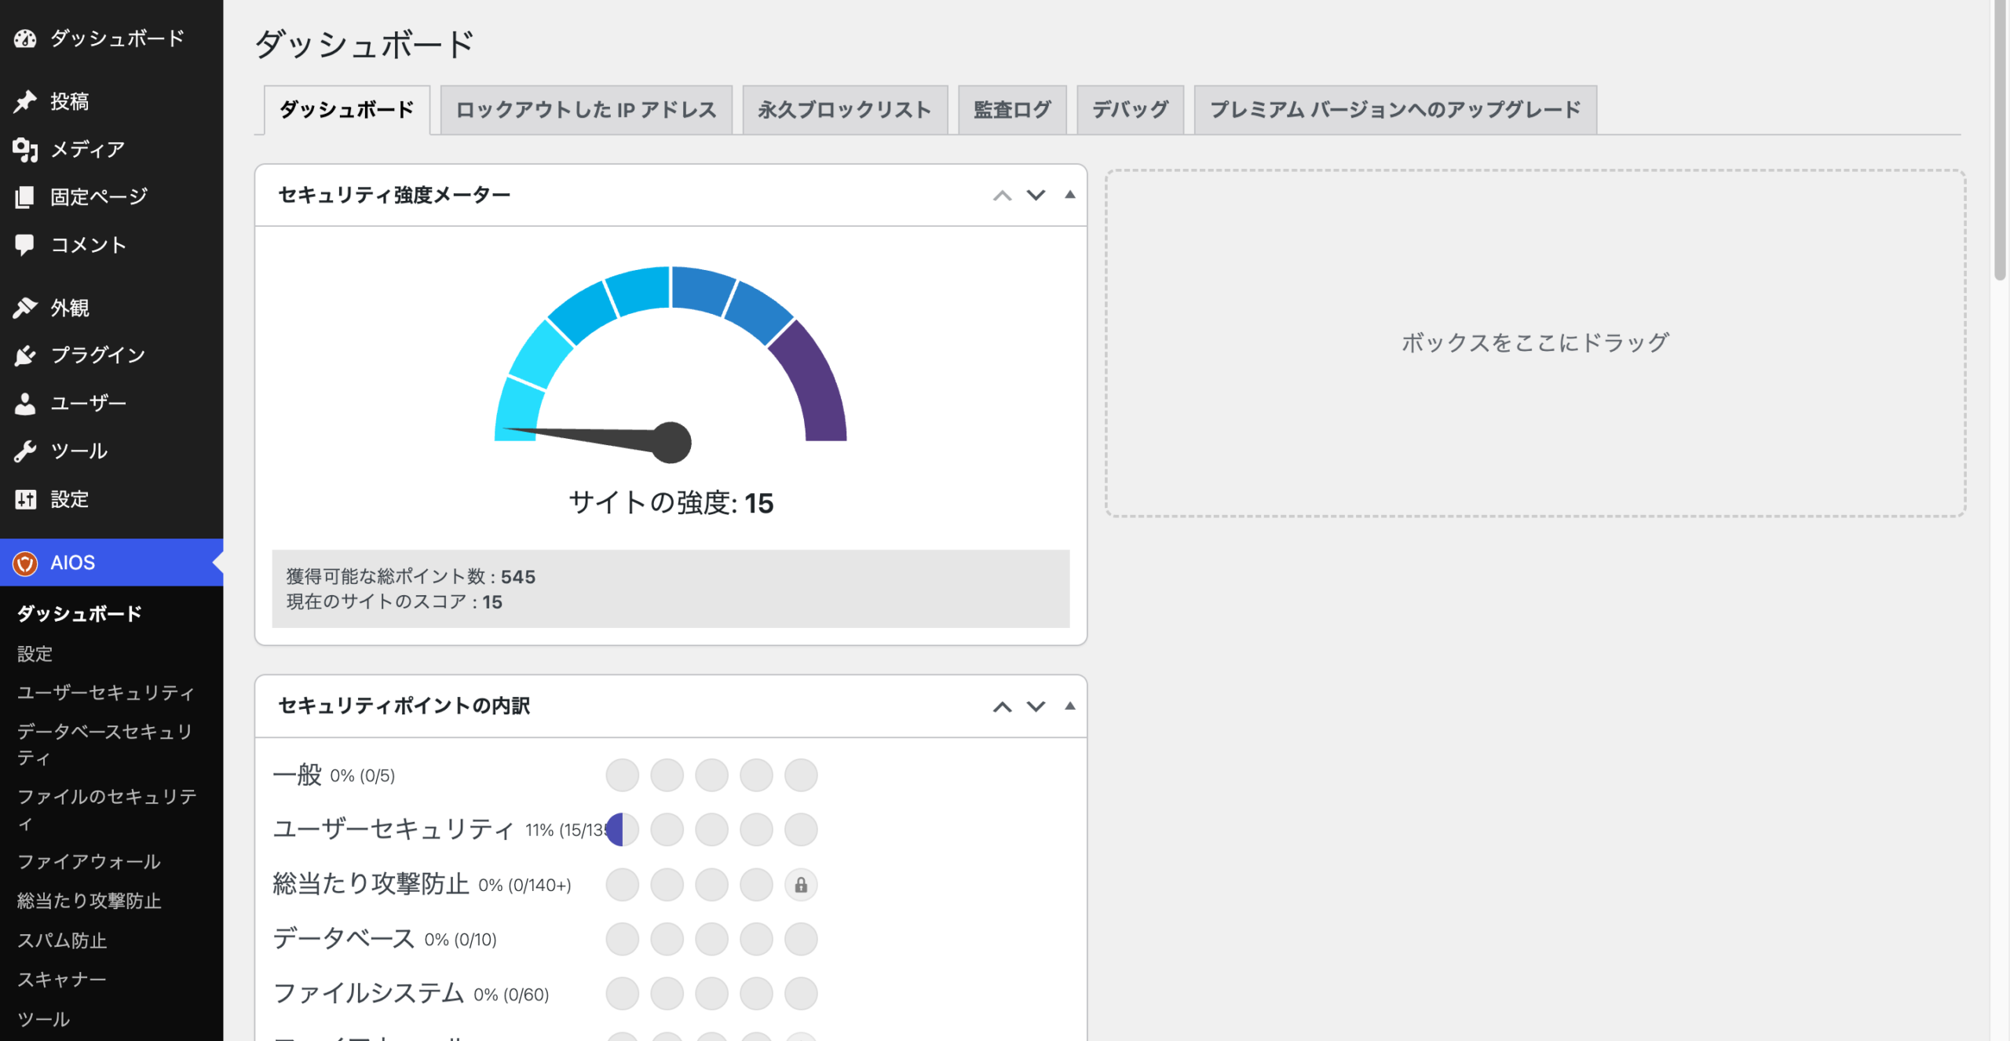Screen dimensions: 2010x1041
Task: Open 総当たり攻撃防止 submenu link
Action: point(89,900)
